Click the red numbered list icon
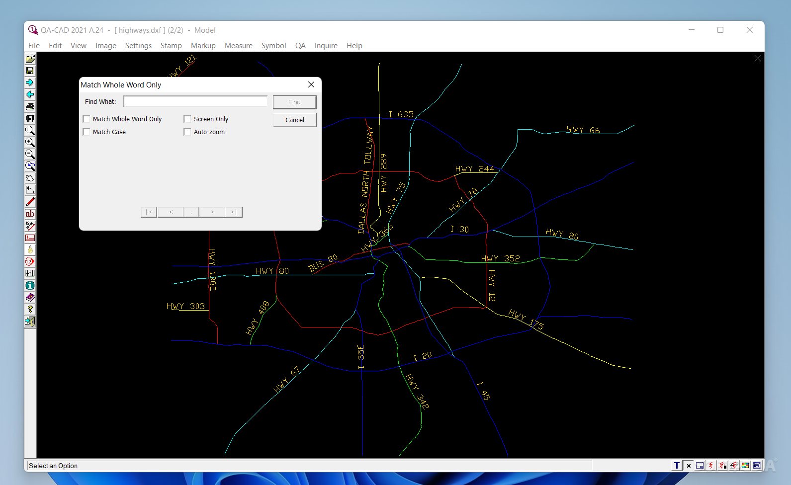The image size is (791, 485). (x=30, y=238)
